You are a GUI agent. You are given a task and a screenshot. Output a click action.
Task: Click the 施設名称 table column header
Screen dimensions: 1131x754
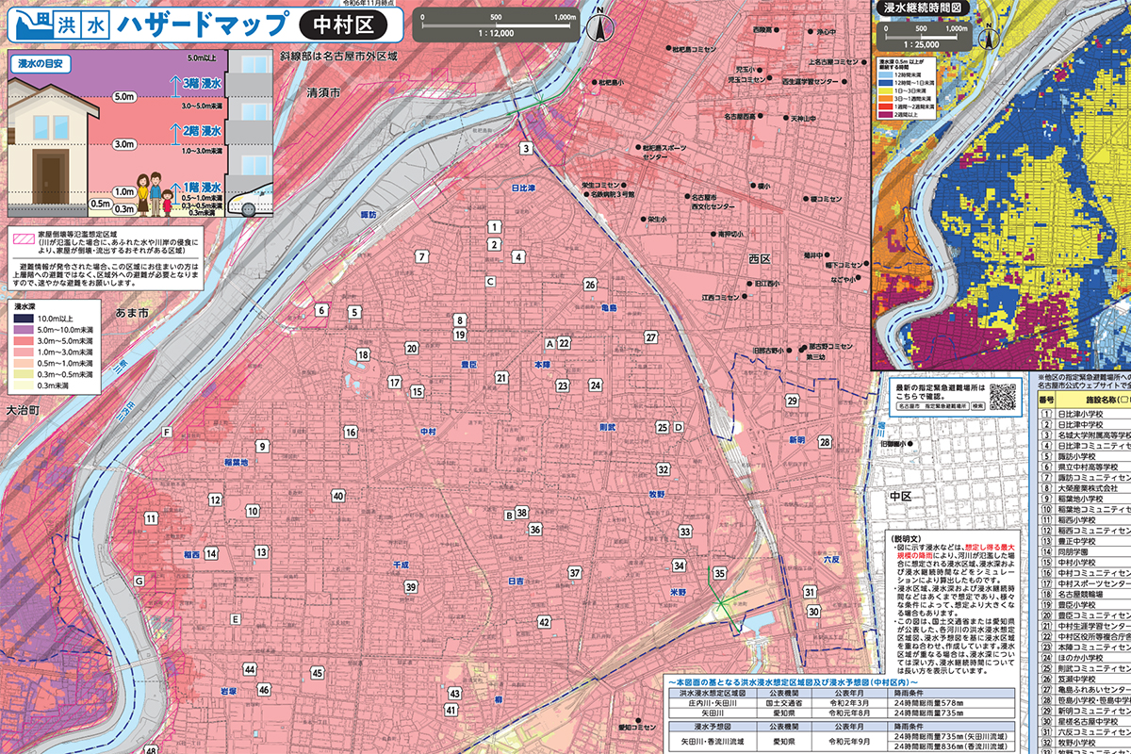click(x=1093, y=401)
